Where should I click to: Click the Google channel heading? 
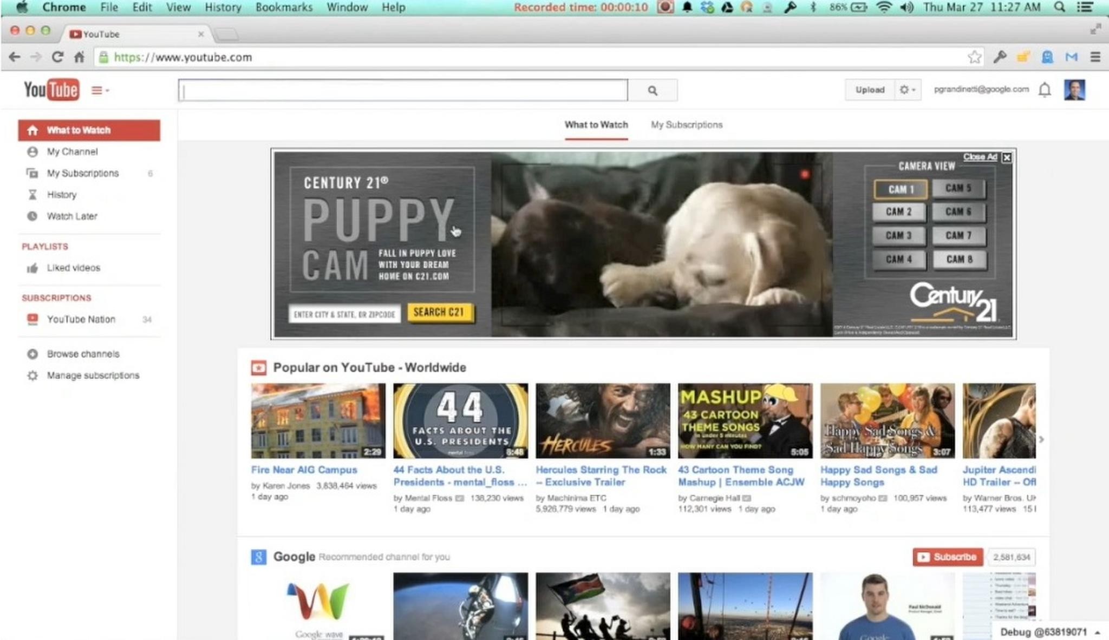[294, 557]
